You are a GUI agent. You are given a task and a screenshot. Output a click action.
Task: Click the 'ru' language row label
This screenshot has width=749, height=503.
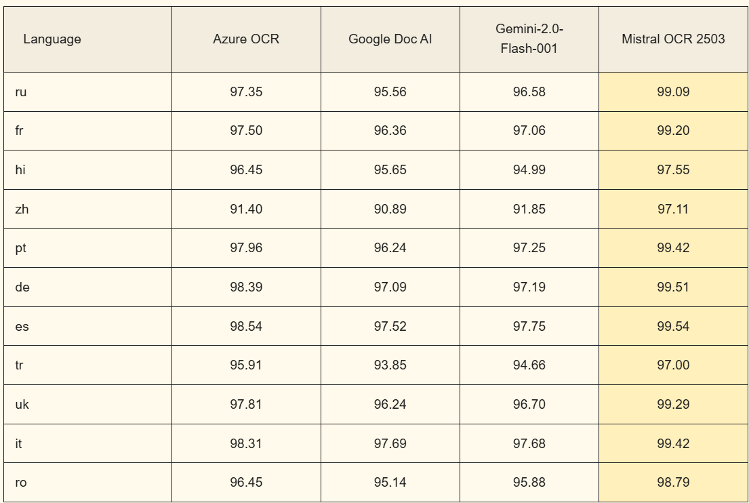pyautogui.click(x=21, y=92)
